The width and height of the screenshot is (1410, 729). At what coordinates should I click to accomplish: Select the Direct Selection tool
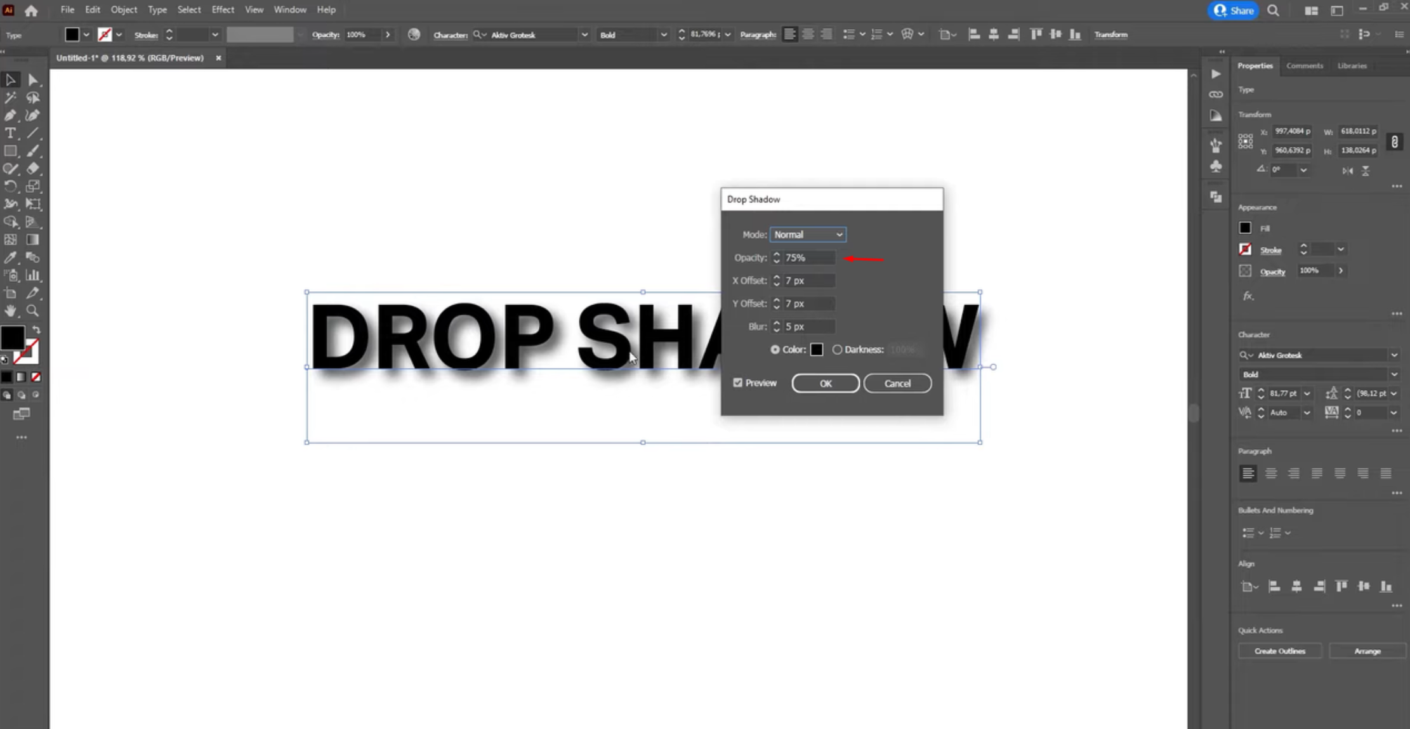pyautogui.click(x=33, y=79)
